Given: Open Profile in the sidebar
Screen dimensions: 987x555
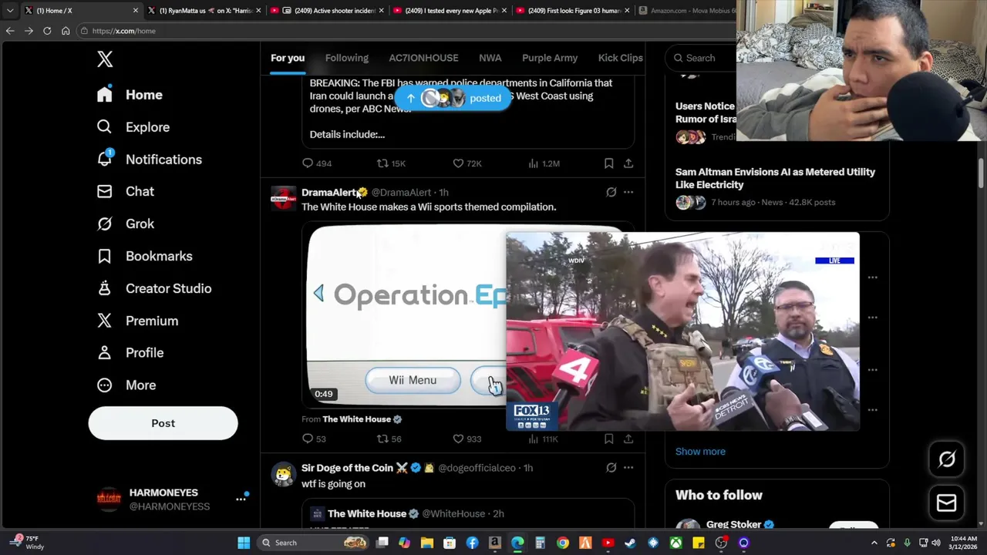Looking at the screenshot, I should pos(130,352).
